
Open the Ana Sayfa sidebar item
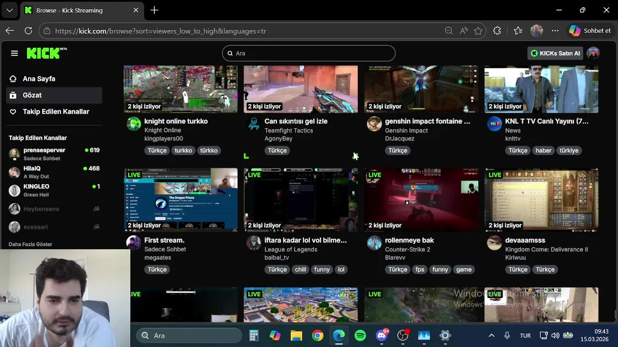(54, 79)
